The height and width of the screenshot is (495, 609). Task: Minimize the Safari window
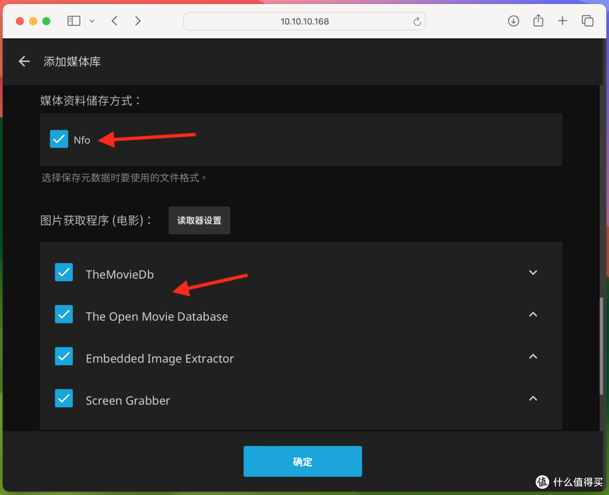[x=33, y=21]
